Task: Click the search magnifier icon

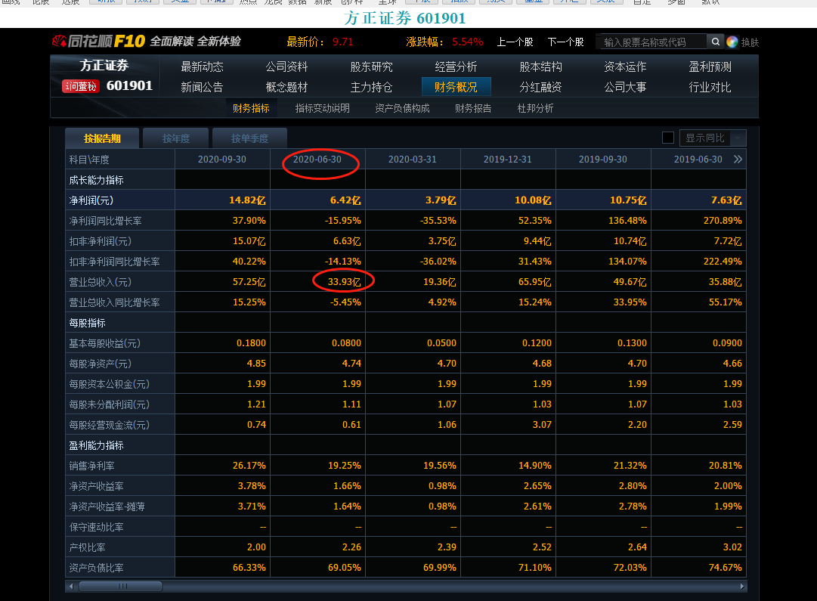Action: (716, 42)
